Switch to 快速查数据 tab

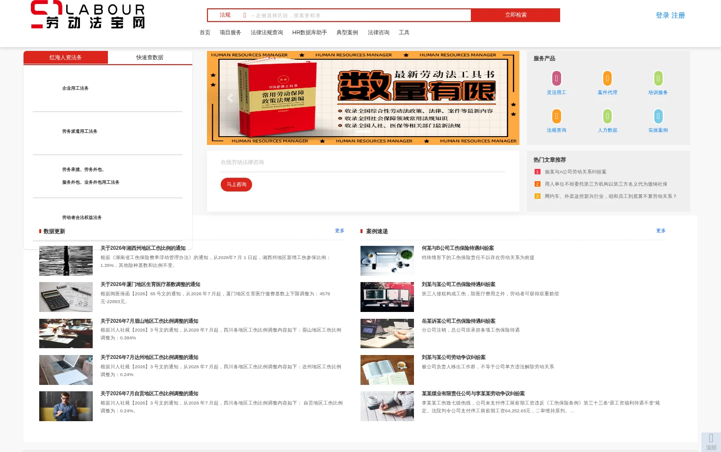[150, 57]
